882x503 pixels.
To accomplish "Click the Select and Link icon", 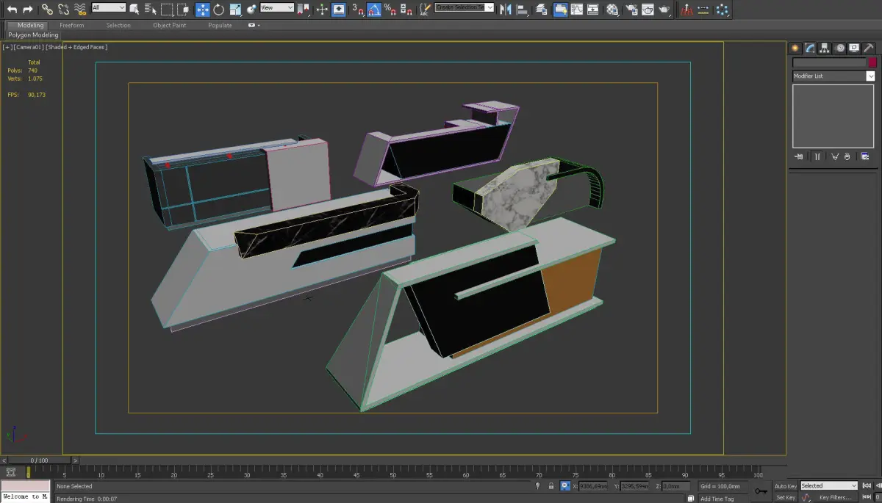I will (47, 10).
